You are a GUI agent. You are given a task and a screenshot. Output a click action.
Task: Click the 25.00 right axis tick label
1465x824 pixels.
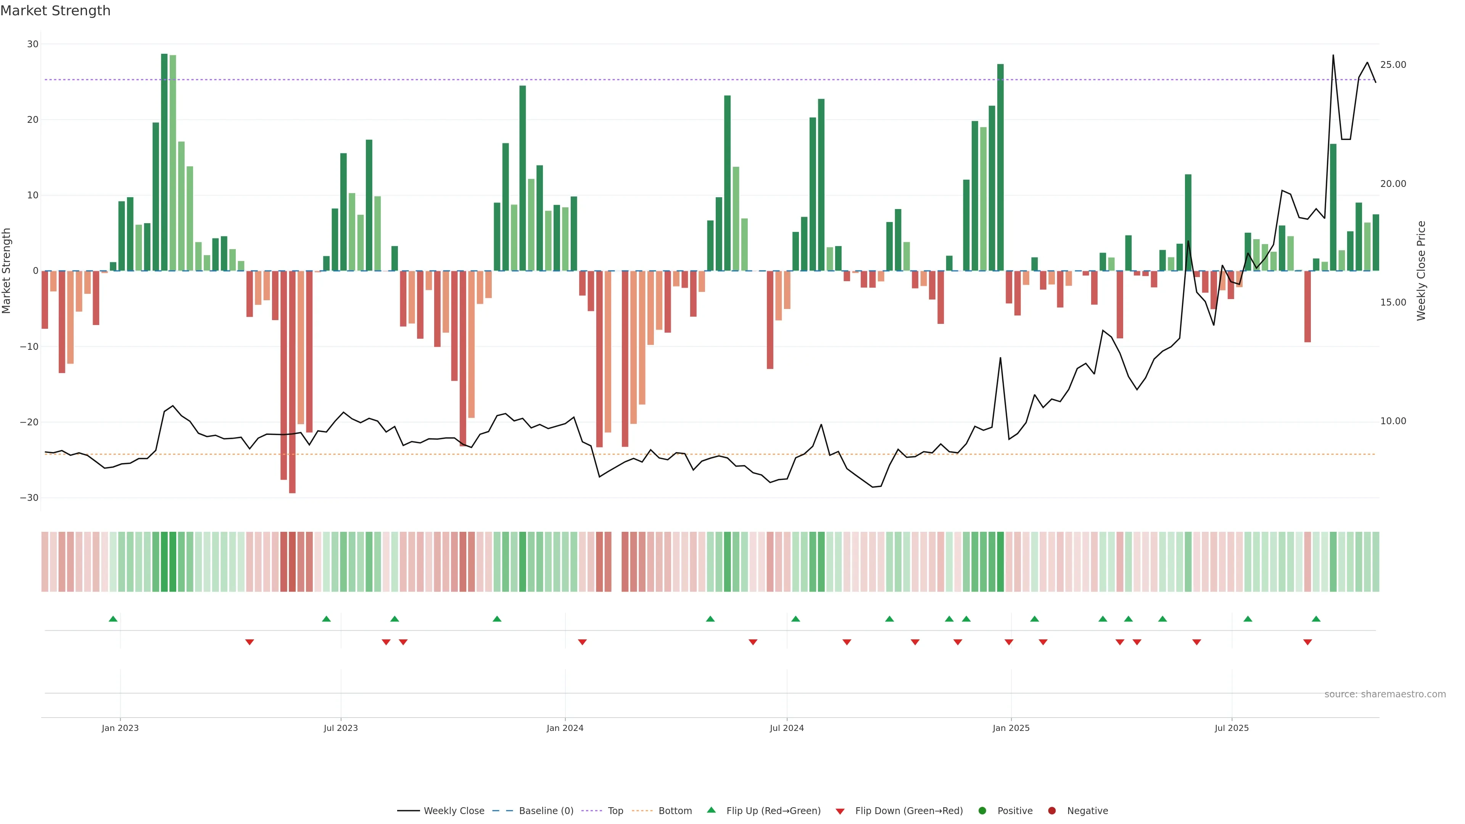click(1393, 65)
